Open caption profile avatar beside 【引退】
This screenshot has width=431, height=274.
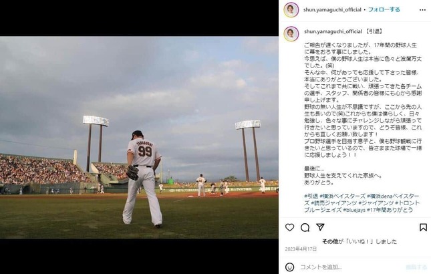(x=291, y=34)
